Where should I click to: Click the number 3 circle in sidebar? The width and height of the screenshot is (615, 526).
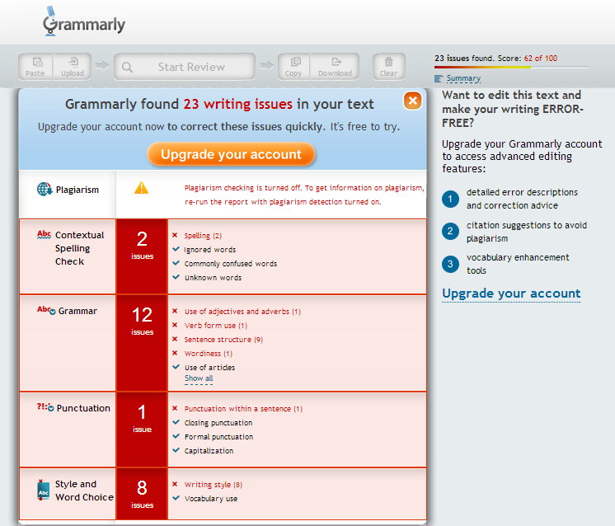(x=450, y=264)
